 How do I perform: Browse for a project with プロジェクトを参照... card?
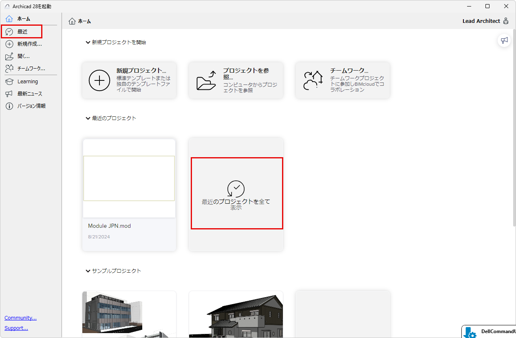236,80
